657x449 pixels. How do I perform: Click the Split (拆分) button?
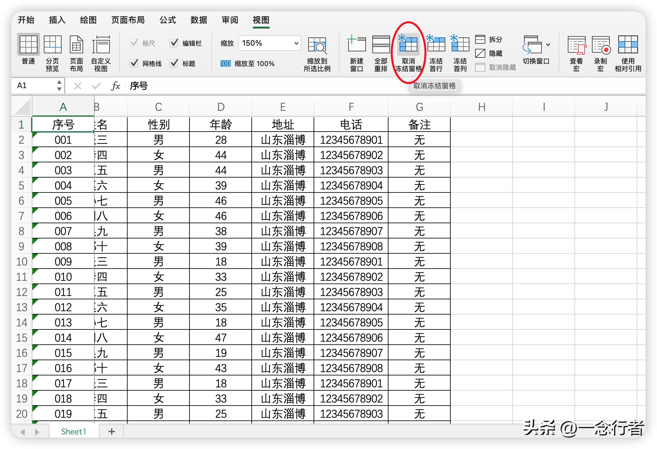[x=489, y=40]
